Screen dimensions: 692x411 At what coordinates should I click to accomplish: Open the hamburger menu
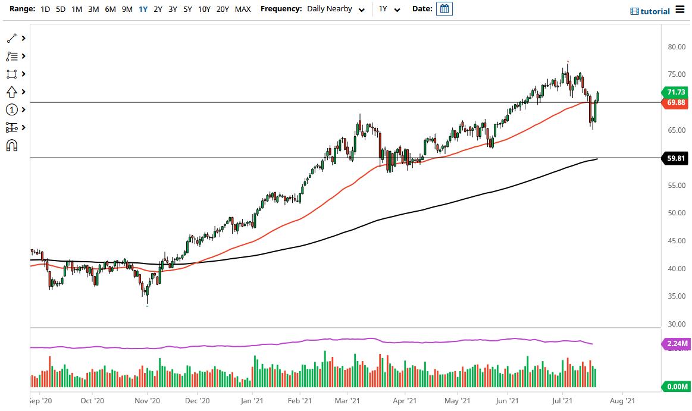pos(680,10)
